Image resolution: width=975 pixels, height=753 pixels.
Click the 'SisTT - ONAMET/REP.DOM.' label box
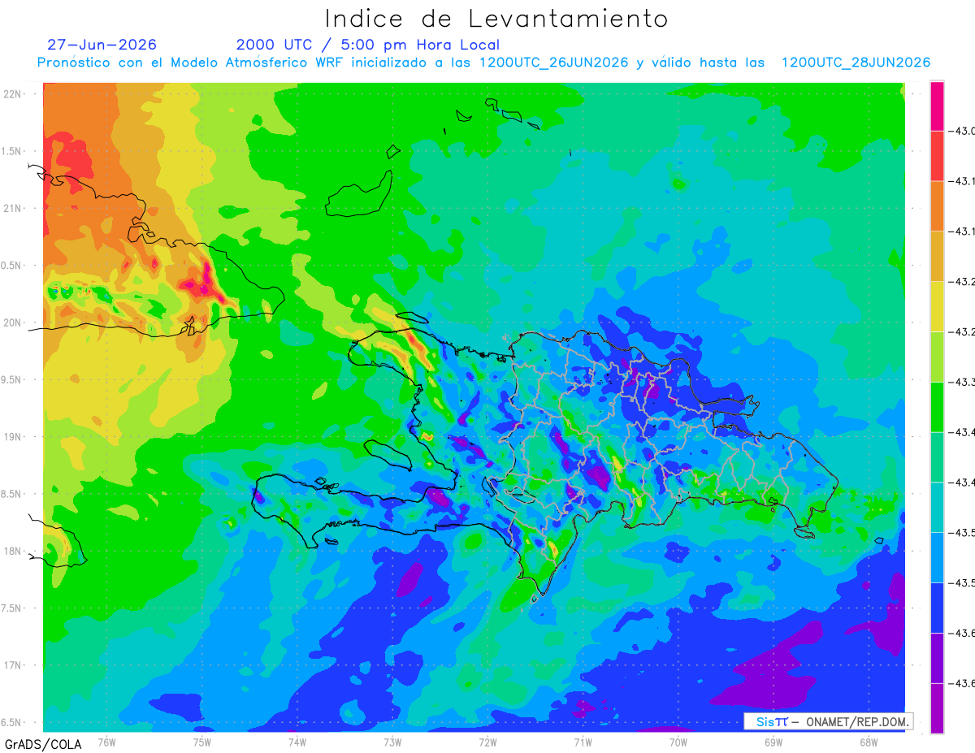tap(828, 721)
